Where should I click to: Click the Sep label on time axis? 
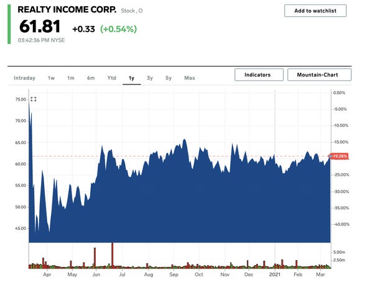173,274
